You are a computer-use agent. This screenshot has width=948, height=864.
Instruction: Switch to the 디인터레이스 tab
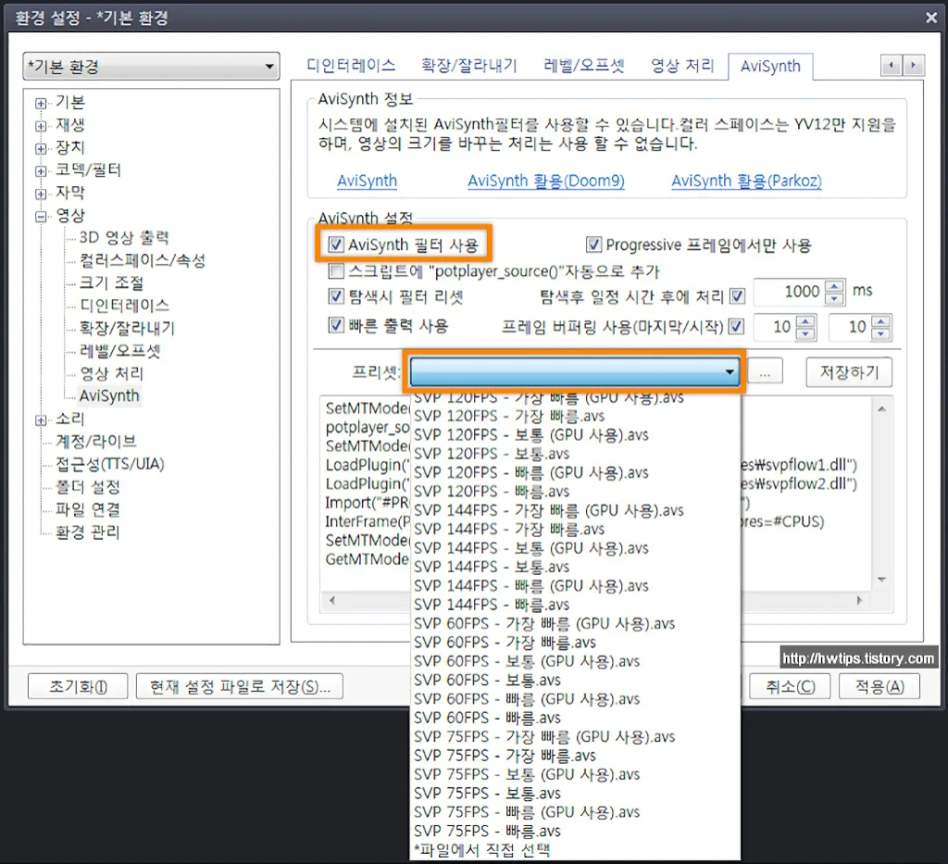[x=351, y=66]
